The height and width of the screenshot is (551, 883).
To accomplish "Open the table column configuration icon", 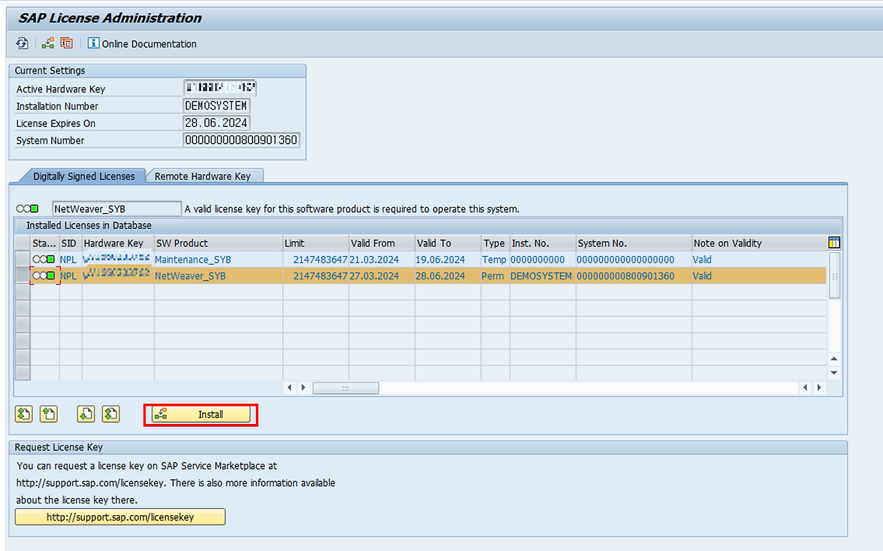I will 834,242.
